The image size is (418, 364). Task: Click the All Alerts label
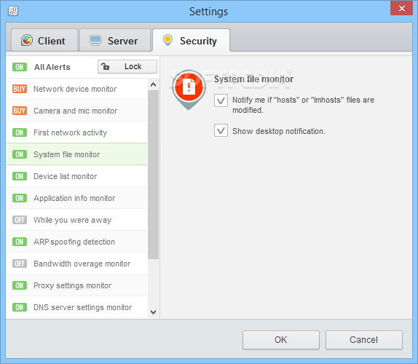tap(52, 67)
